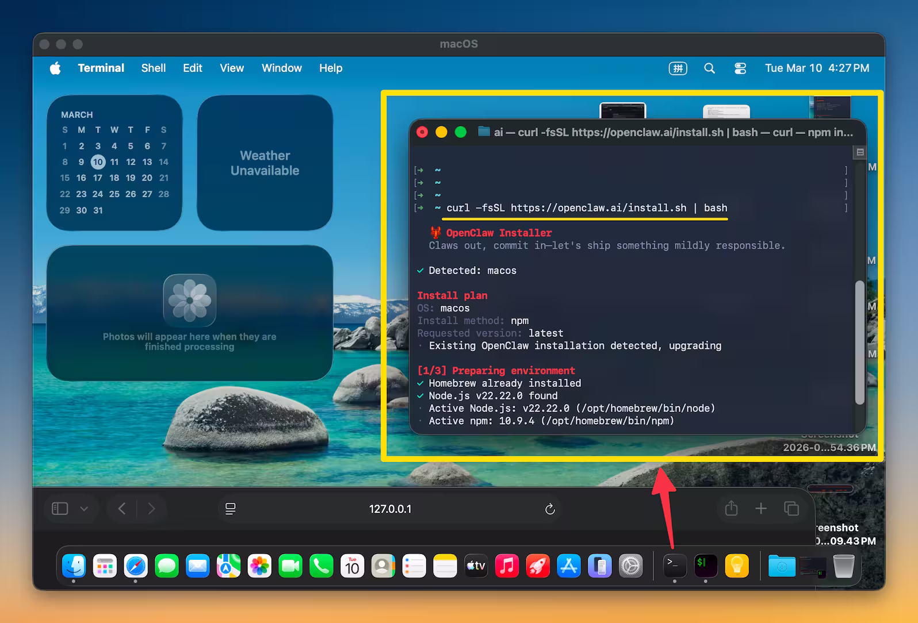Click the Photos widget on desktop
The height and width of the screenshot is (623, 918).
pos(190,313)
